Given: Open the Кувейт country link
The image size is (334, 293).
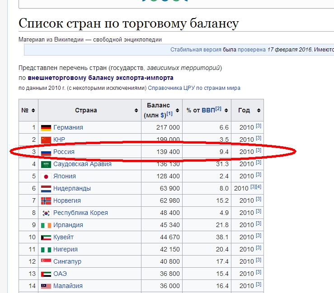Looking at the screenshot, I should coord(63,237).
